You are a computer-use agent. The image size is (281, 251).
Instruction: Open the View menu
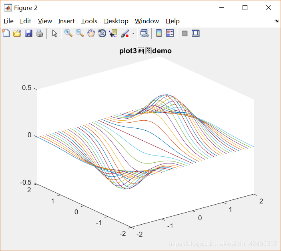click(x=45, y=21)
